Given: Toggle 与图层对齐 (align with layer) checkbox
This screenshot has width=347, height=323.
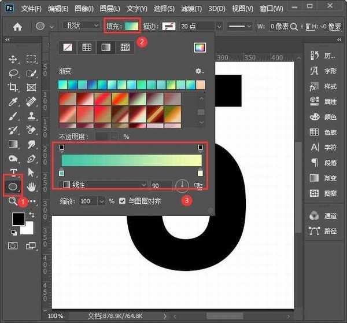Looking at the screenshot, I should tap(122, 201).
